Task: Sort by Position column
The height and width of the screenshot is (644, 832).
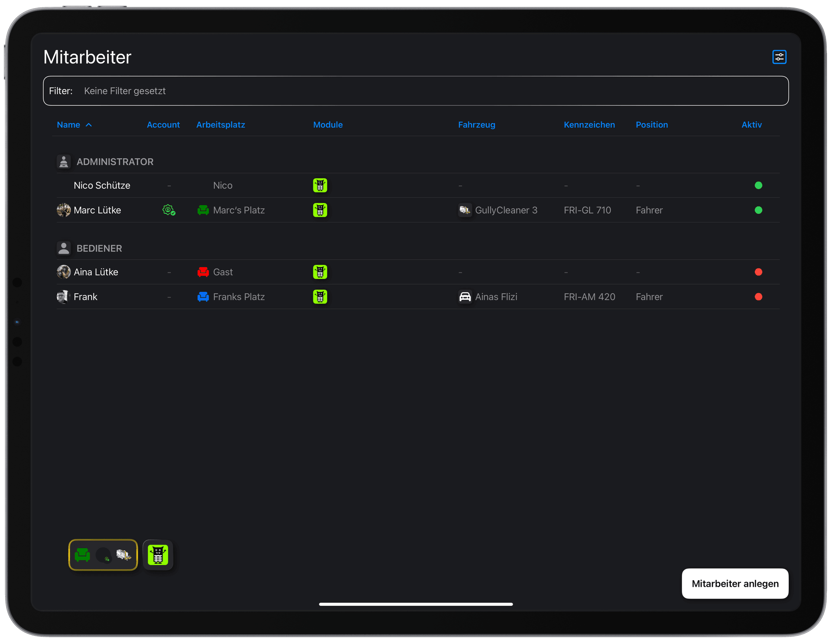Action: 651,124
